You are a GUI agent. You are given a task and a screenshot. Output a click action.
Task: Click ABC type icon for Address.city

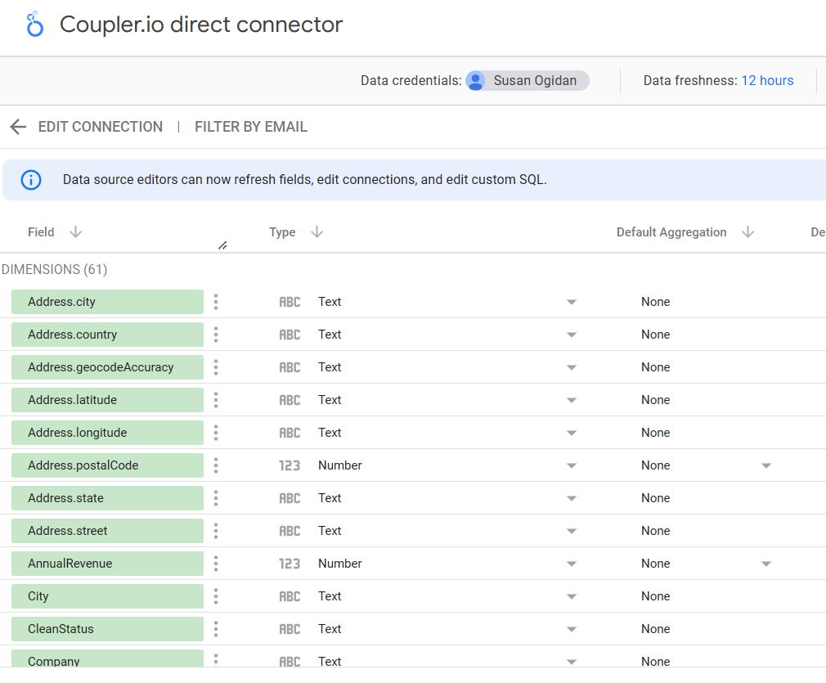point(290,302)
